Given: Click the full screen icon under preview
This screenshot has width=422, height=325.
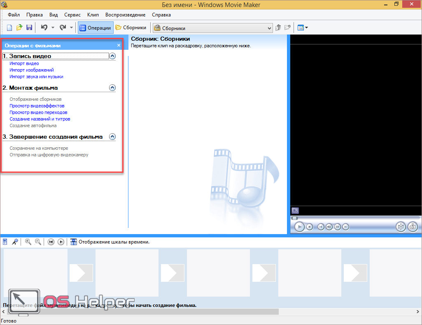Looking at the screenshot, I should 295,210.
